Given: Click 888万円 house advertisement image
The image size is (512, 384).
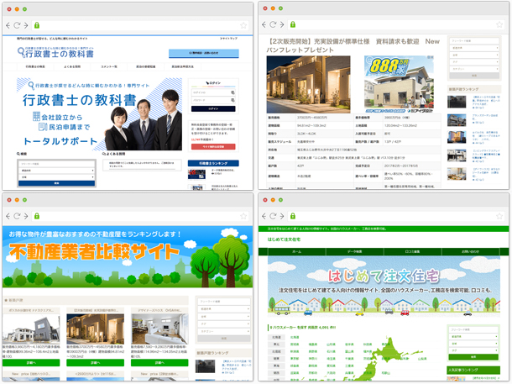Looking at the screenshot, I should 399,84.
